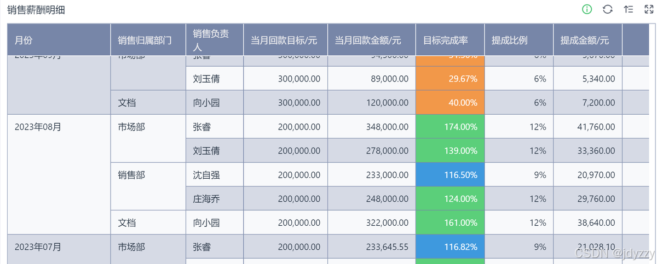Click the 提成比例 column header
This screenshot has height=264, width=657.
(519, 40)
